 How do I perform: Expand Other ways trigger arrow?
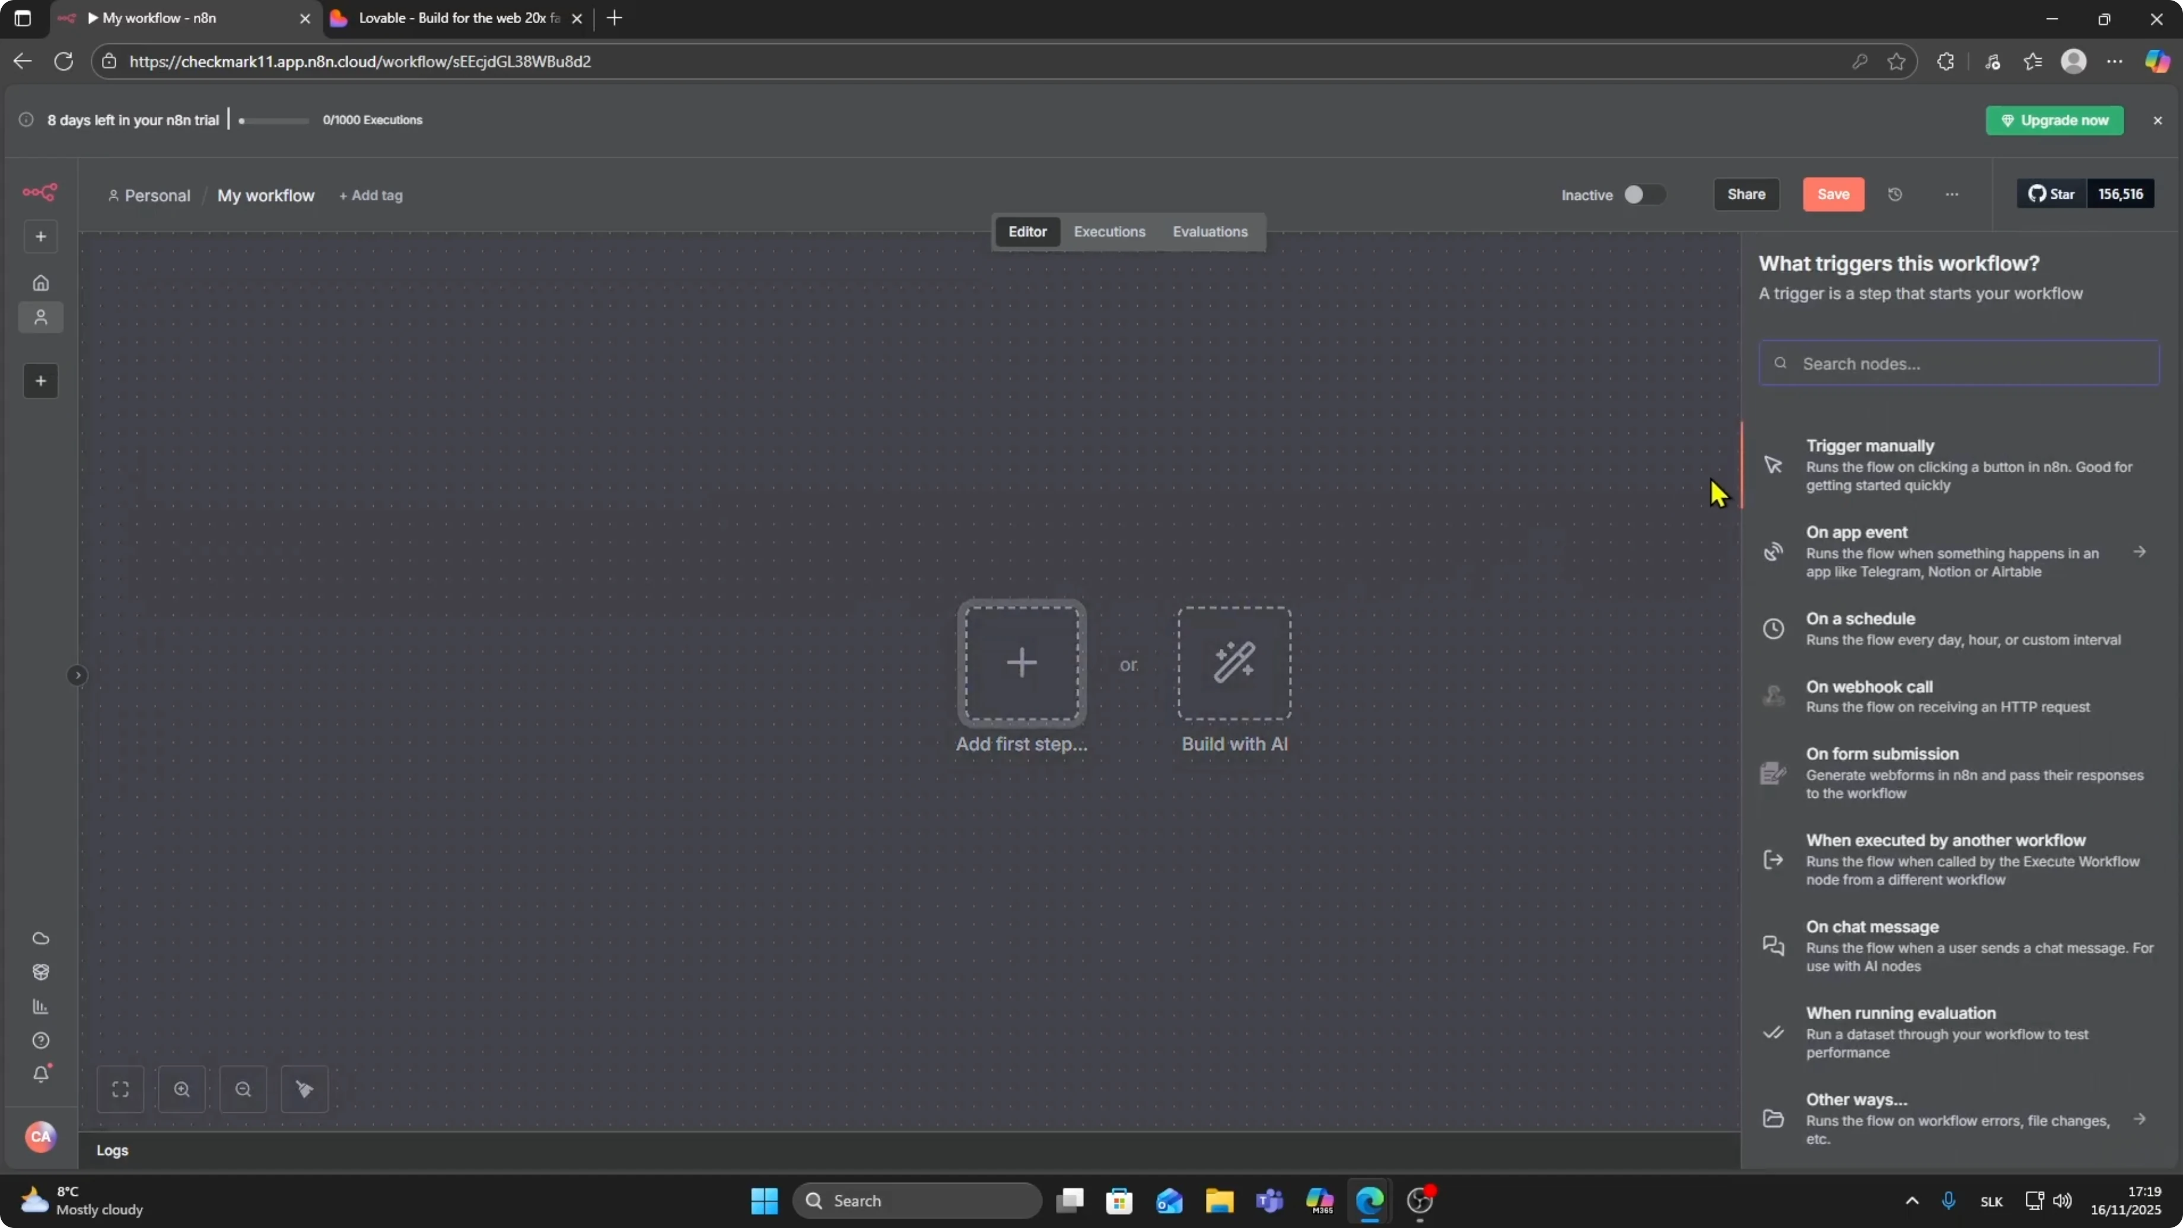click(2140, 1119)
